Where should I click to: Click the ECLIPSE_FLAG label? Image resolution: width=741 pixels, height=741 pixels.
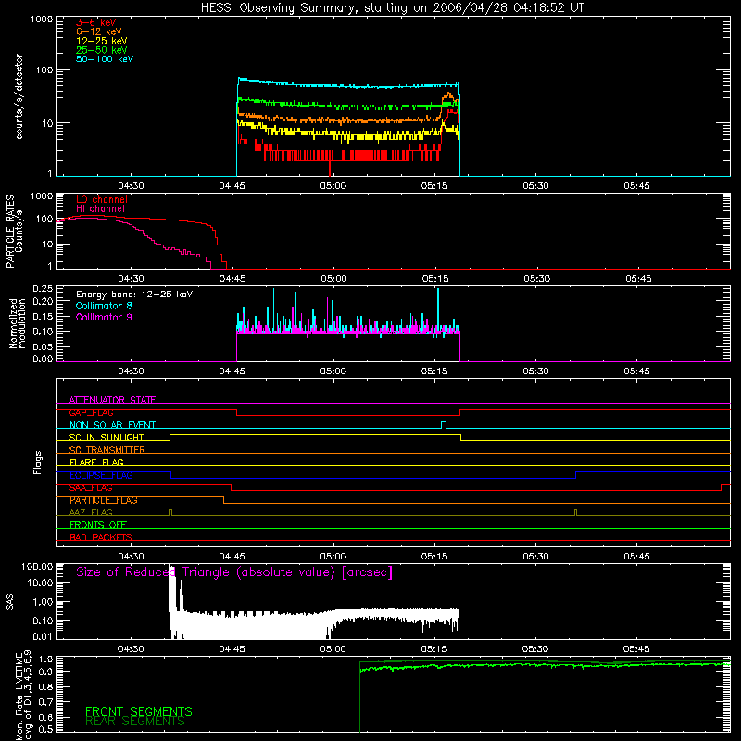(101, 475)
